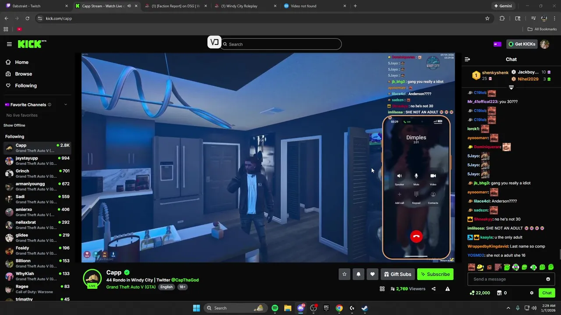
Task: Click the icon left of the Kick search bar
Action: (x=214, y=42)
